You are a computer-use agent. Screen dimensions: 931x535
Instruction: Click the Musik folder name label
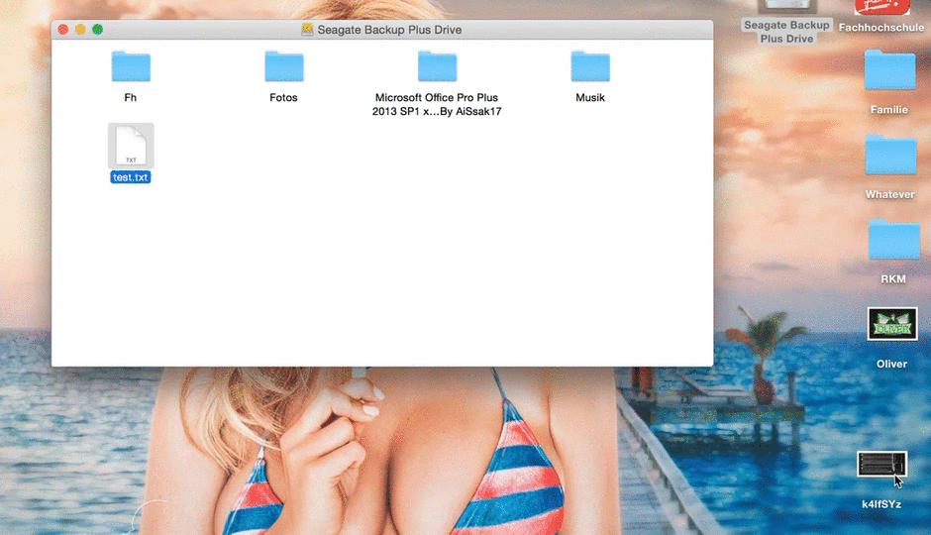590,97
